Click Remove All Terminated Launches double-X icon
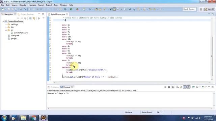Image resolution: width=216 pixels, height=121 pixels. coord(172,87)
